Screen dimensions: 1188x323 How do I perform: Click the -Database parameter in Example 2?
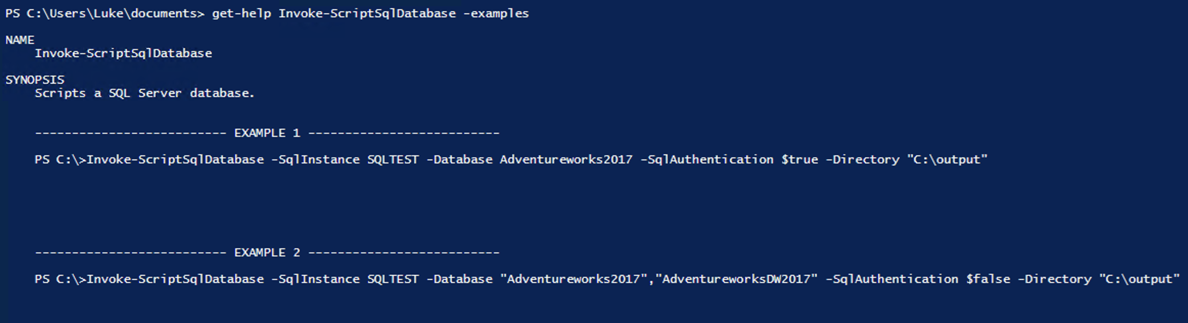click(x=459, y=280)
